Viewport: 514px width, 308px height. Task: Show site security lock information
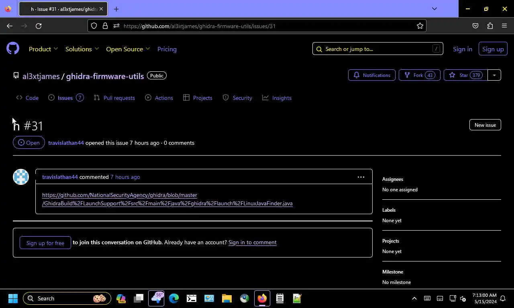point(105,26)
